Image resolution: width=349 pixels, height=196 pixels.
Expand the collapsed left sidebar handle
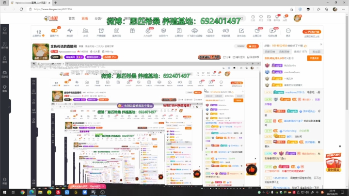coord(10,107)
